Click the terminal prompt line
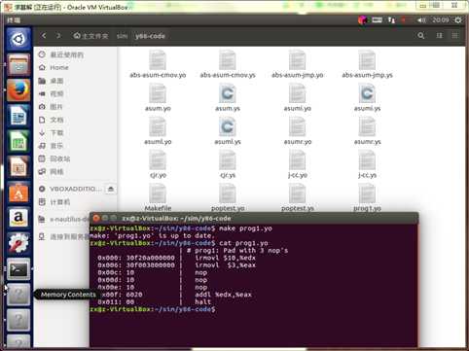Image resolution: width=469 pixels, height=351 pixels. (153, 309)
